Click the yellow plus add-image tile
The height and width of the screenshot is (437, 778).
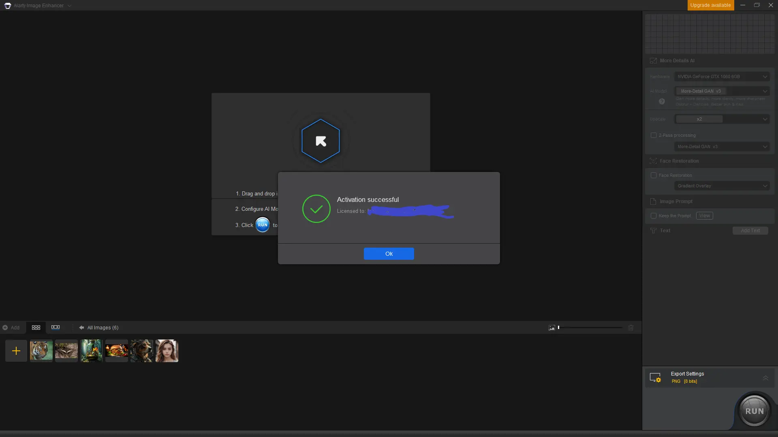click(16, 351)
